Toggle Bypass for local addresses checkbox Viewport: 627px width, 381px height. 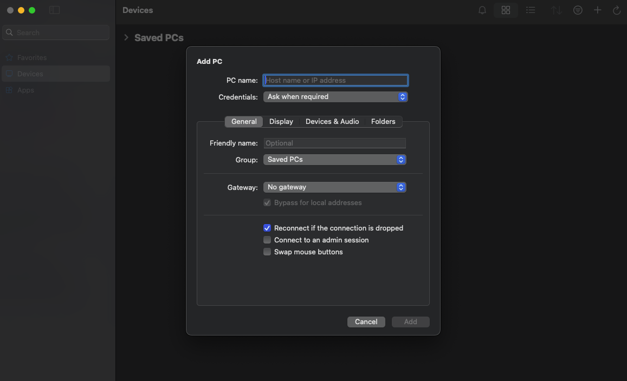tap(267, 202)
